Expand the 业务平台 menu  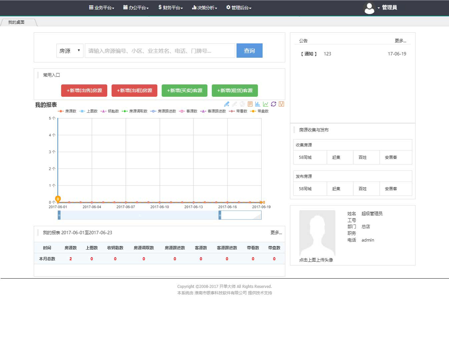(x=102, y=8)
